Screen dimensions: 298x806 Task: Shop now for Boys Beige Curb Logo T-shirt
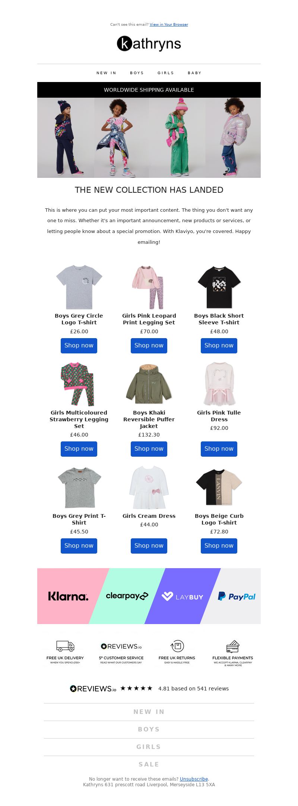tap(219, 546)
